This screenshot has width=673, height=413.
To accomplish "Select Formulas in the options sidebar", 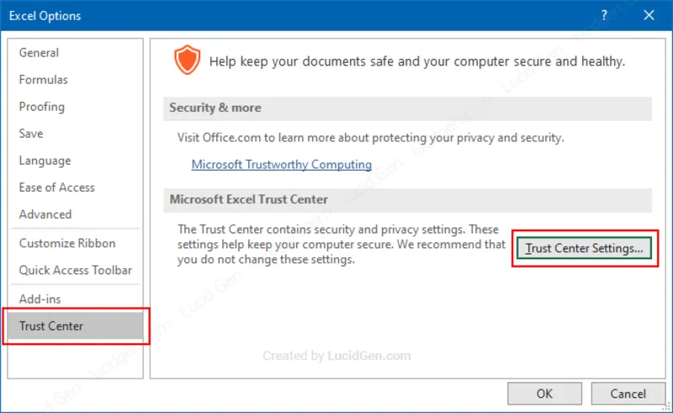I will 44,80.
